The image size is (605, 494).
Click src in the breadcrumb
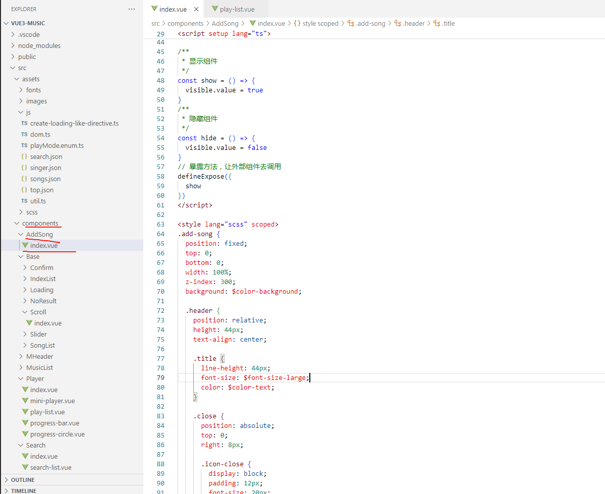pyautogui.click(x=155, y=24)
